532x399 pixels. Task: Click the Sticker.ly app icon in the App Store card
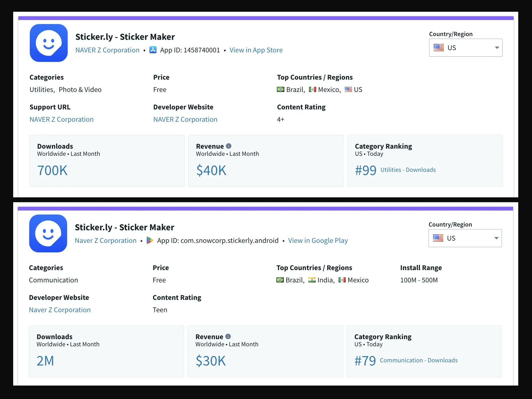point(49,43)
